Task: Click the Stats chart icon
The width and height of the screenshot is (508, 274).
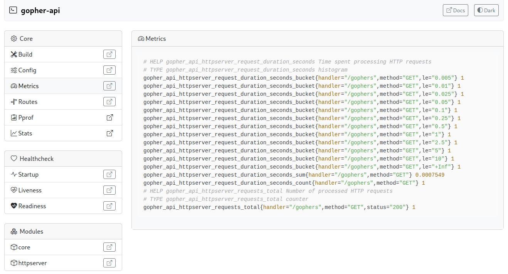Action: (14, 133)
